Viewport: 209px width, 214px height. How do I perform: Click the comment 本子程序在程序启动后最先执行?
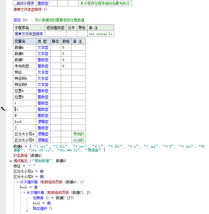coord(105,3)
